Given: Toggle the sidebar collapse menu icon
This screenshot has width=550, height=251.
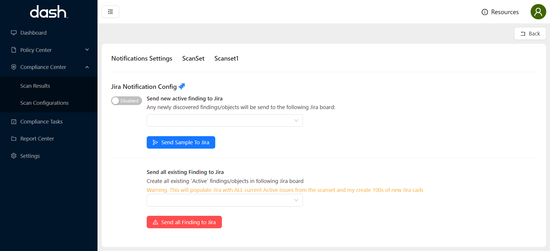Looking at the screenshot, I should point(110,12).
